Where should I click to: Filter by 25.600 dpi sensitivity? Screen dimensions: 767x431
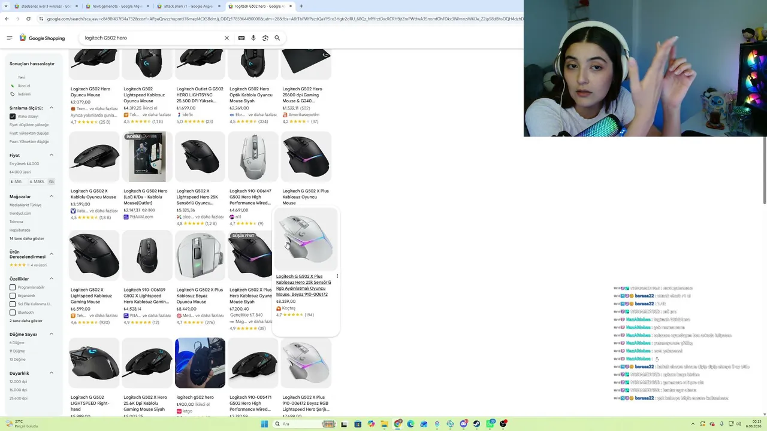[19, 398]
